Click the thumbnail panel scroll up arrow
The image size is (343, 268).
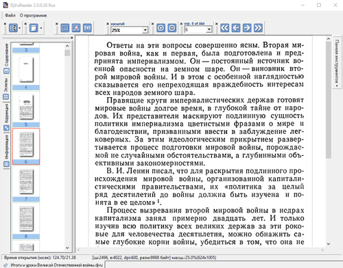67,46
